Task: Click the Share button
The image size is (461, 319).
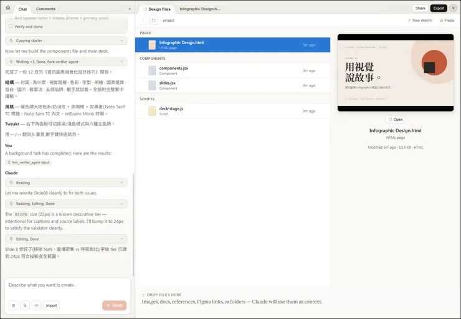Action: coord(420,8)
